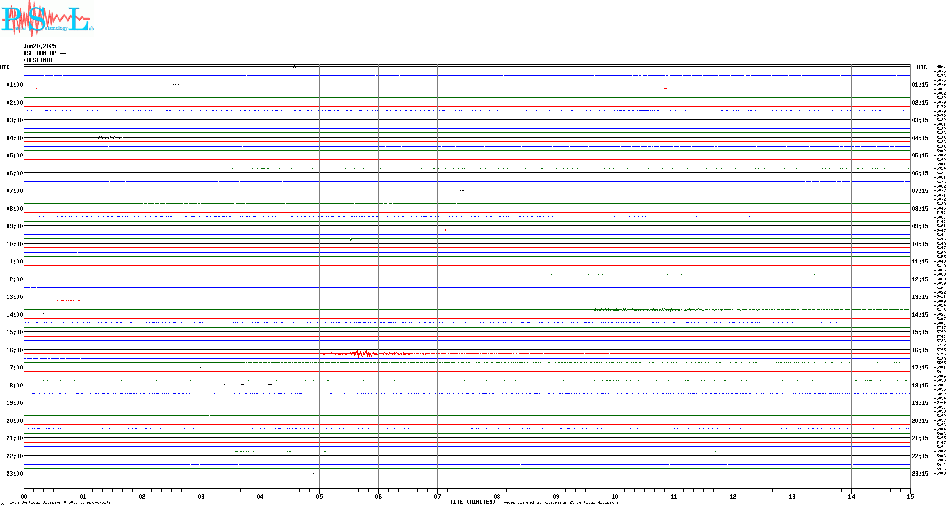
Task: Click the 01:15 time label
Action: pyautogui.click(x=920, y=85)
